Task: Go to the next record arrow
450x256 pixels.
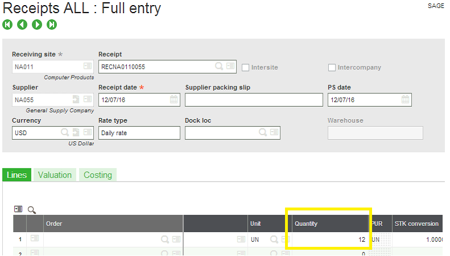Action: 37,24
